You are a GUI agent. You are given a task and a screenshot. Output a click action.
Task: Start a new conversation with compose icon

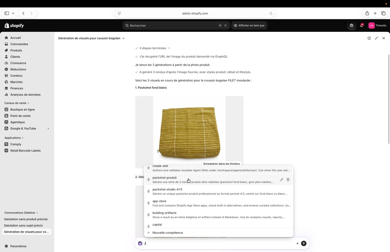pyautogui.click(x=369, y=38)
